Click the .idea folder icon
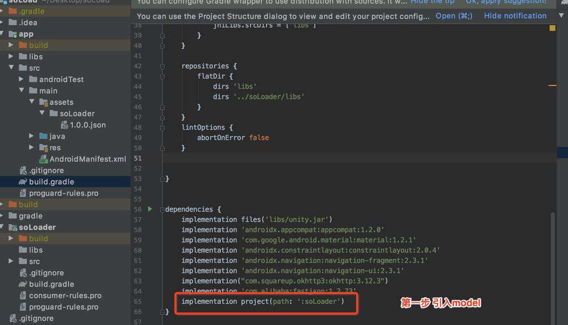 [13, 22]
